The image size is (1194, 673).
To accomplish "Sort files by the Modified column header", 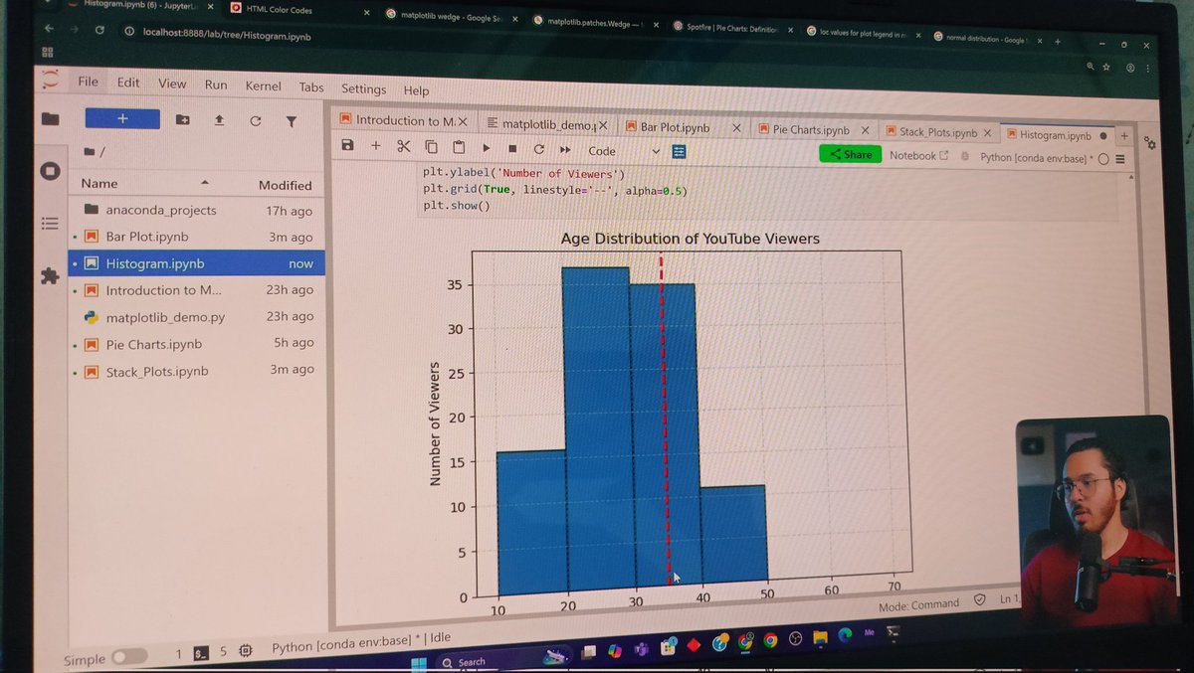I will pos(286,185).
